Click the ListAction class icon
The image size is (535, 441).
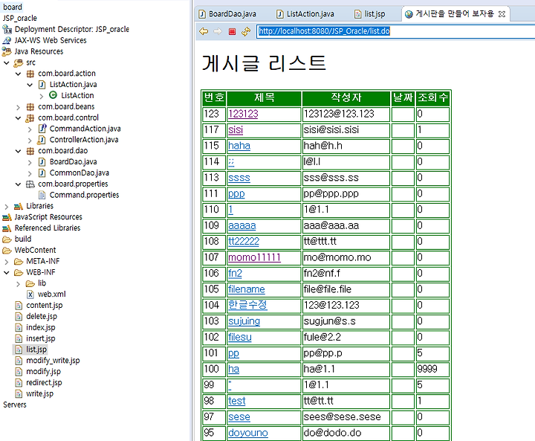point(53,95)
